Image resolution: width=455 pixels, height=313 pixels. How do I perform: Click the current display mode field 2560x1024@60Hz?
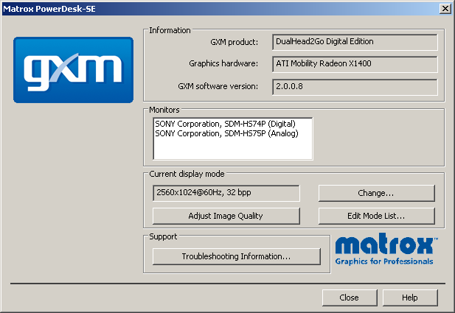226,193
